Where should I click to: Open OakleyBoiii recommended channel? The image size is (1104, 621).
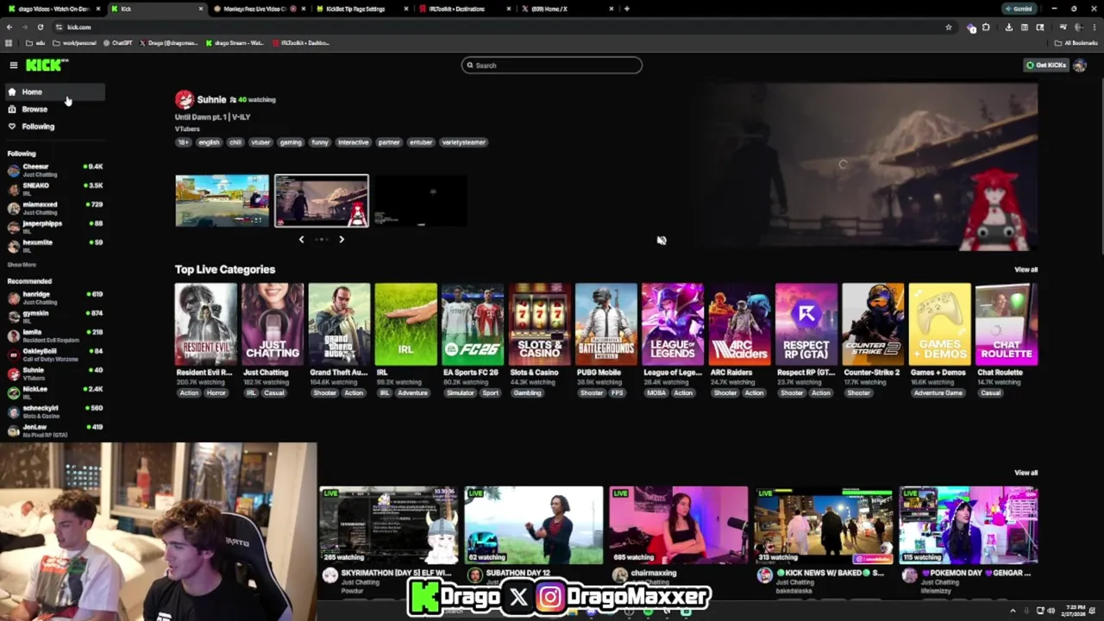(54, 354)
